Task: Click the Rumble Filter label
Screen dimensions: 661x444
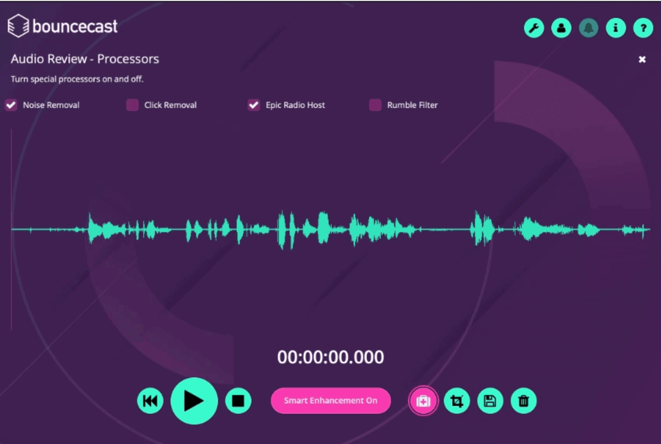Action: [412, 105]
